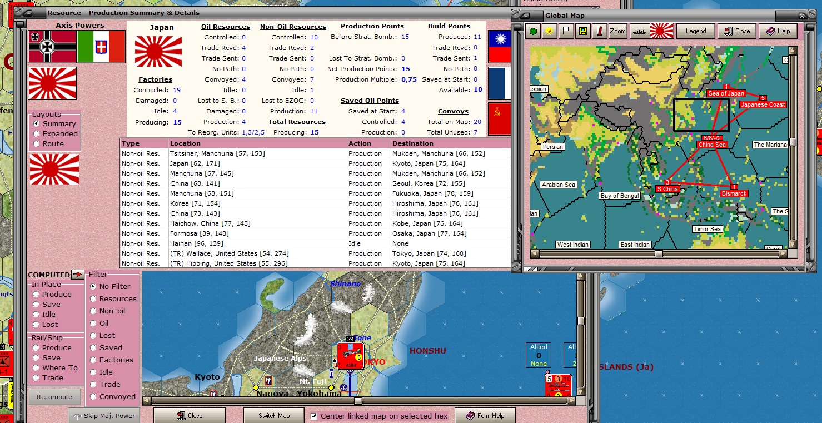This screenshot has width=822, height=423.
Task: Click the linked map vertical scrollbar thumb
Action: click(x=581, y=321)
